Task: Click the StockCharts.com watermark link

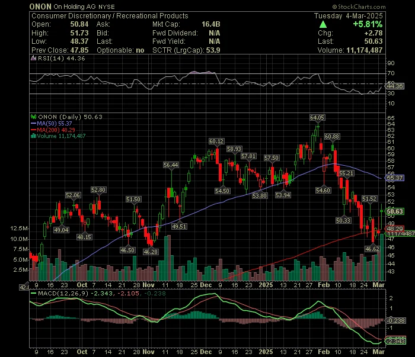Action: [359, 7]
